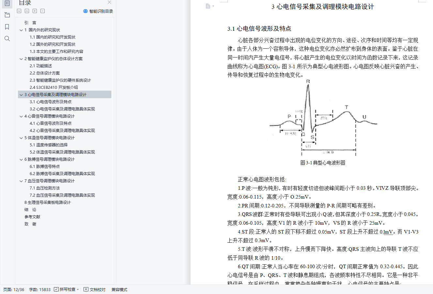This screenshot has height=294, width=433.
Task: Jump to '引 言' in the outline
Action: pos(30,23)
